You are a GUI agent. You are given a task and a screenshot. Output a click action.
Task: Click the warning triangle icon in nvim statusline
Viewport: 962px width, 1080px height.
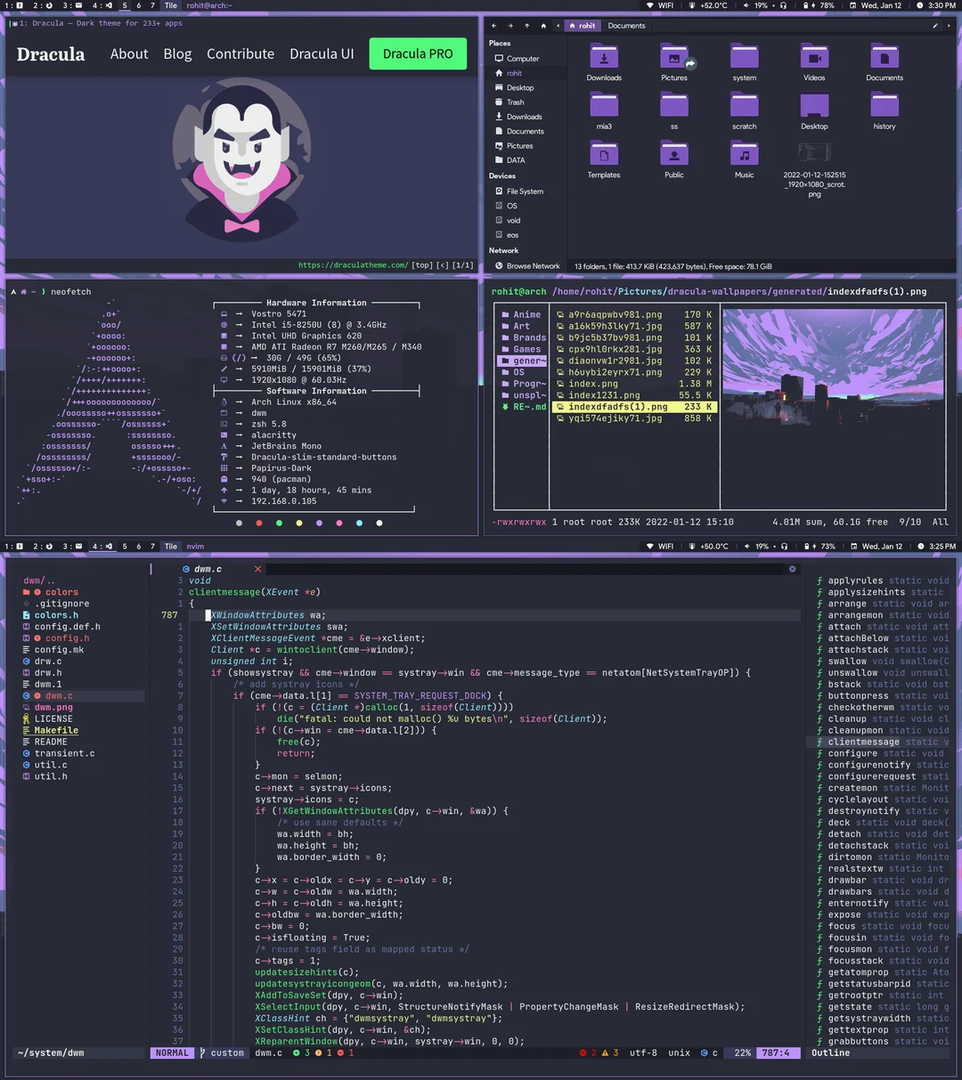point(605,1052)
